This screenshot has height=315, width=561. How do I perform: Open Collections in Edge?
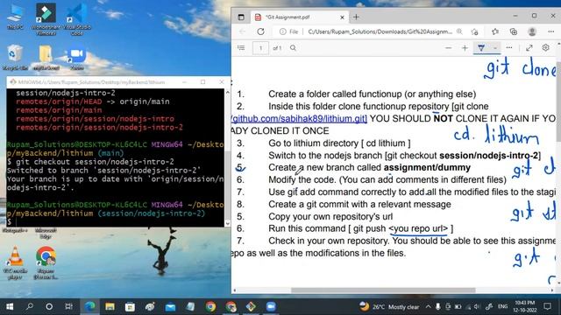click(x=514, y=31)
